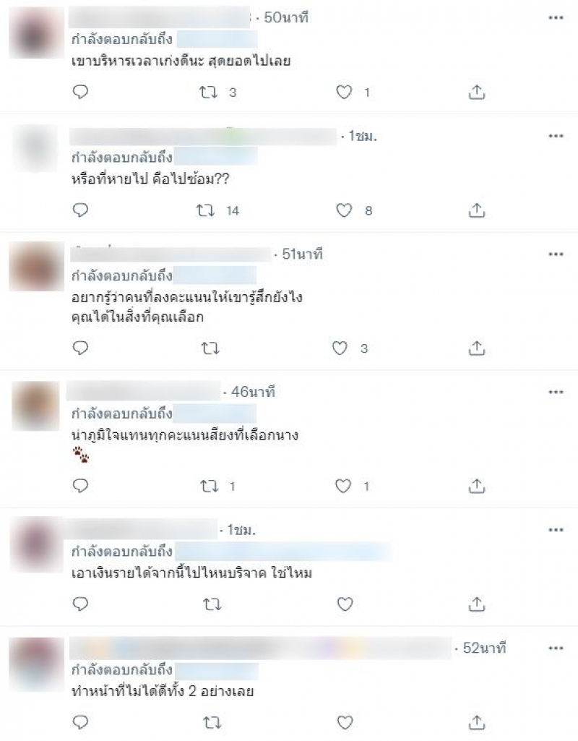Open the avatar of the 51นาที tweet

coord(36,266)
